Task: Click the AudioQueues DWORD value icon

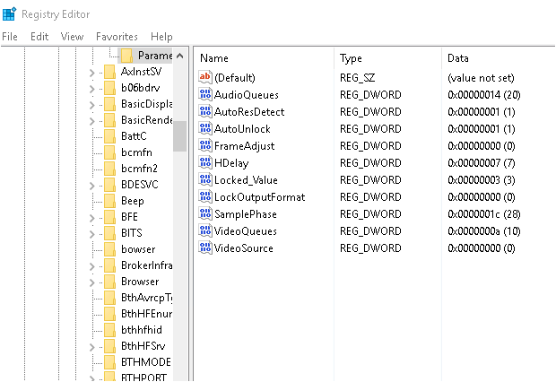Action: point(204,95)
